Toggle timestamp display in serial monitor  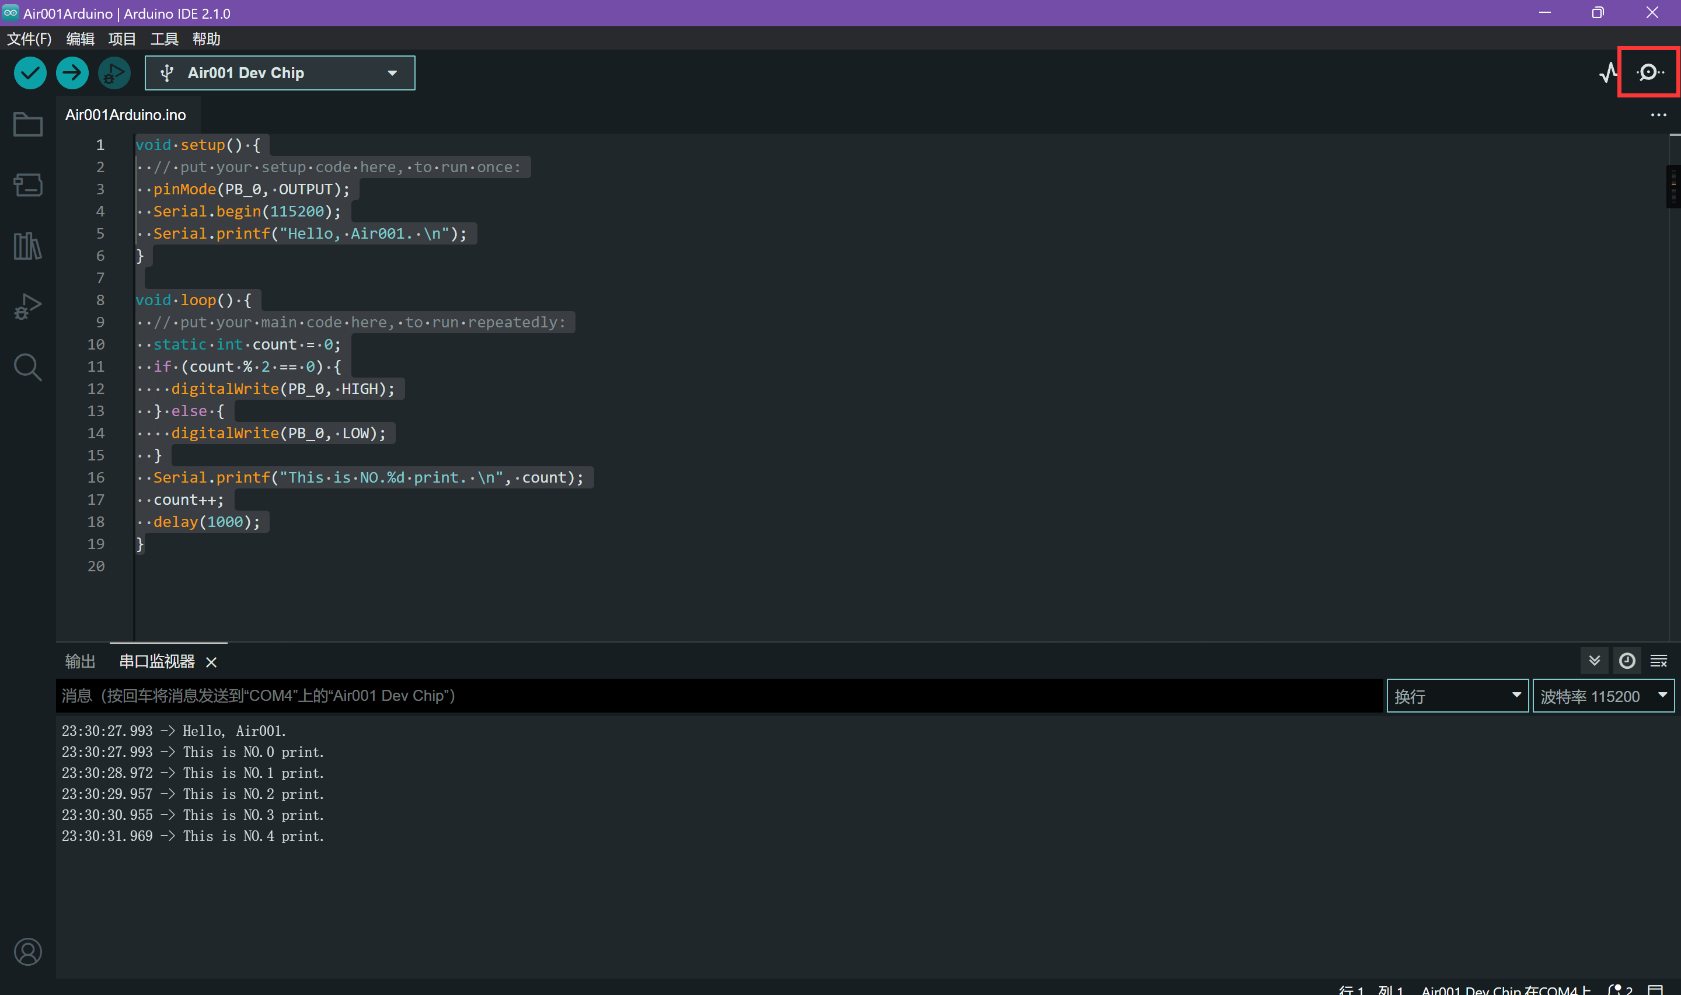[1627, 661]
